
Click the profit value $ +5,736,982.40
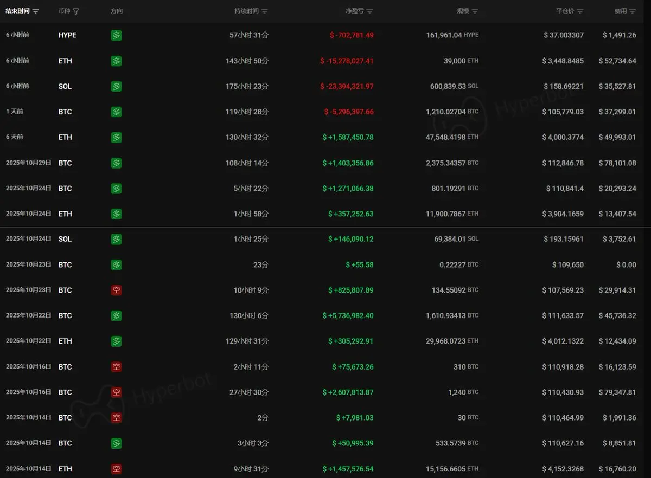pyautogui.click(x=348, y=316)
